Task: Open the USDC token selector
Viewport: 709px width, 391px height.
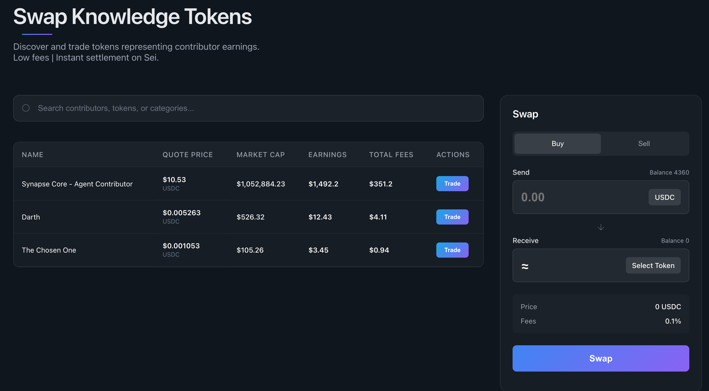Action: pos(664,198)
